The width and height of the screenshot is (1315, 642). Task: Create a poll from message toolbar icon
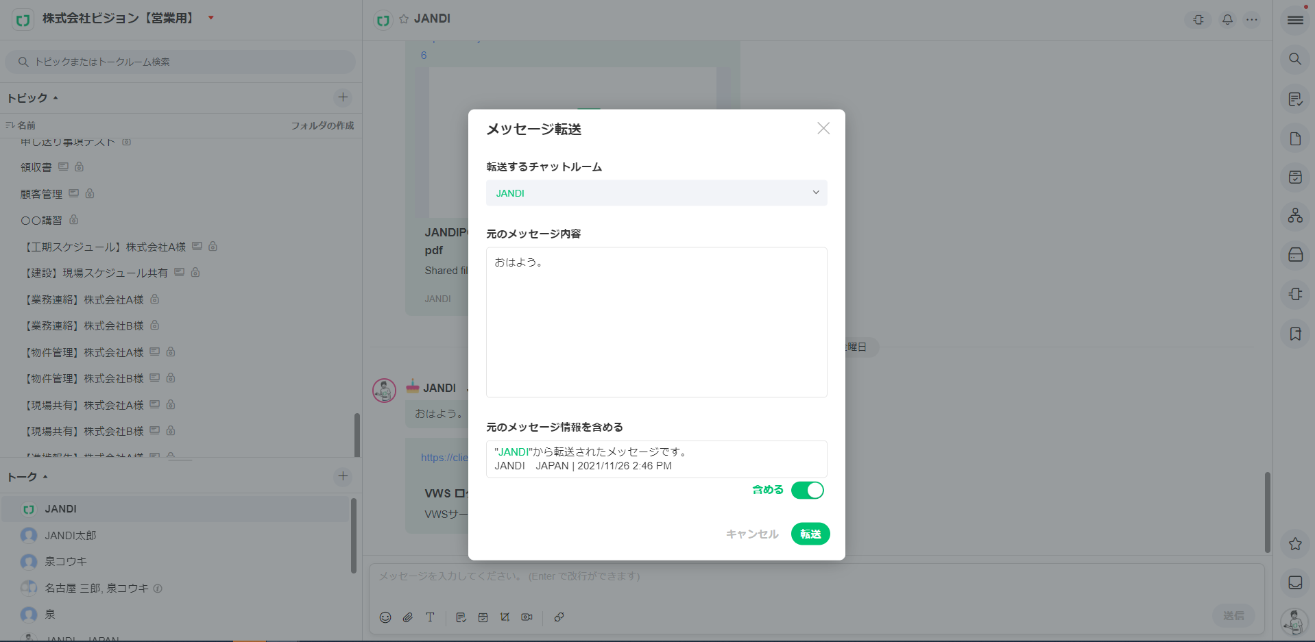[505, 617]
